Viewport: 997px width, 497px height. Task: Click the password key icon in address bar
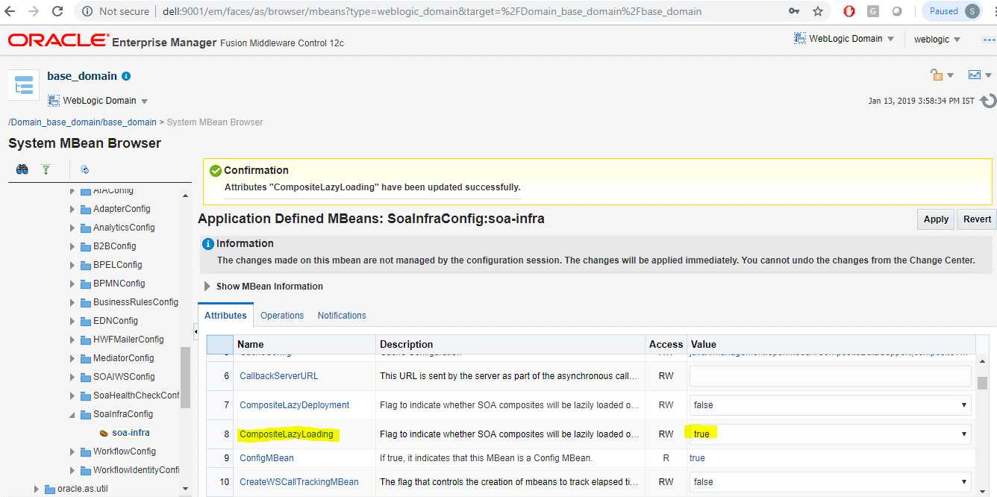796,11
